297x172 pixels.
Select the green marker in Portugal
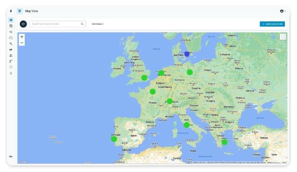pyautogui.click(x=114, y=139)
